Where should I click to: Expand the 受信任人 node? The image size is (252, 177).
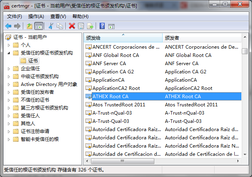[x=9, y=116]
